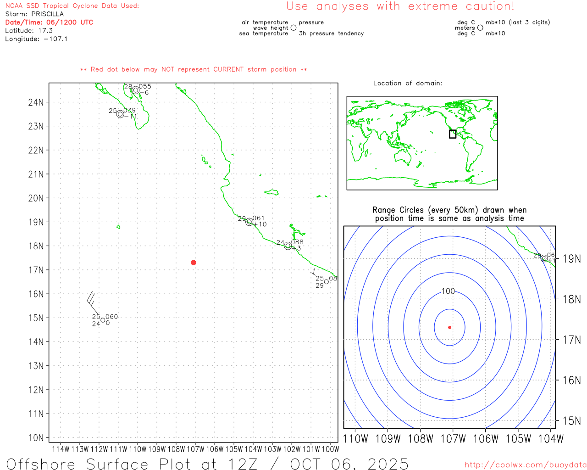Click the "air temperature" legend label
The height and width of the screenshot is (470, 587).
pyautogui.click(x=265, y=22)
